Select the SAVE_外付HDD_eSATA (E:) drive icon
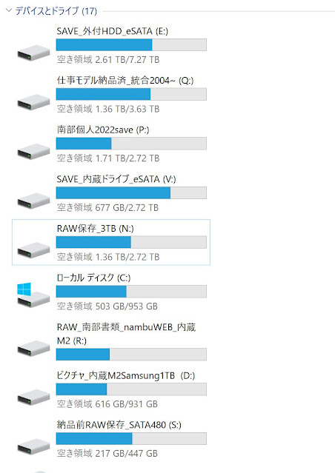This screenshot has height=473, width=335. click(x=33, y=53)
